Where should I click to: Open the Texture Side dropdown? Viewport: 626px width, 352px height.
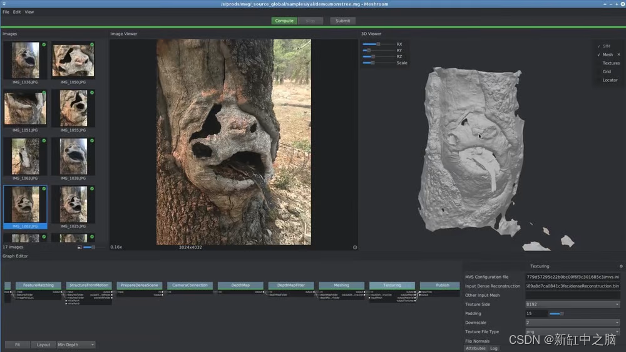[573, 304]
